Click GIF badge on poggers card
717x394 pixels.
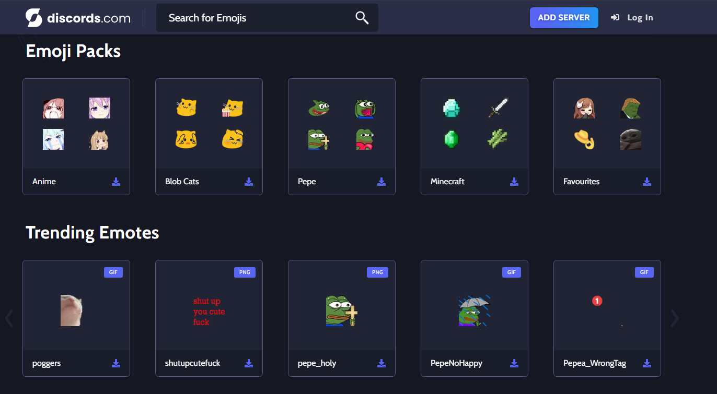pos(113,272)
